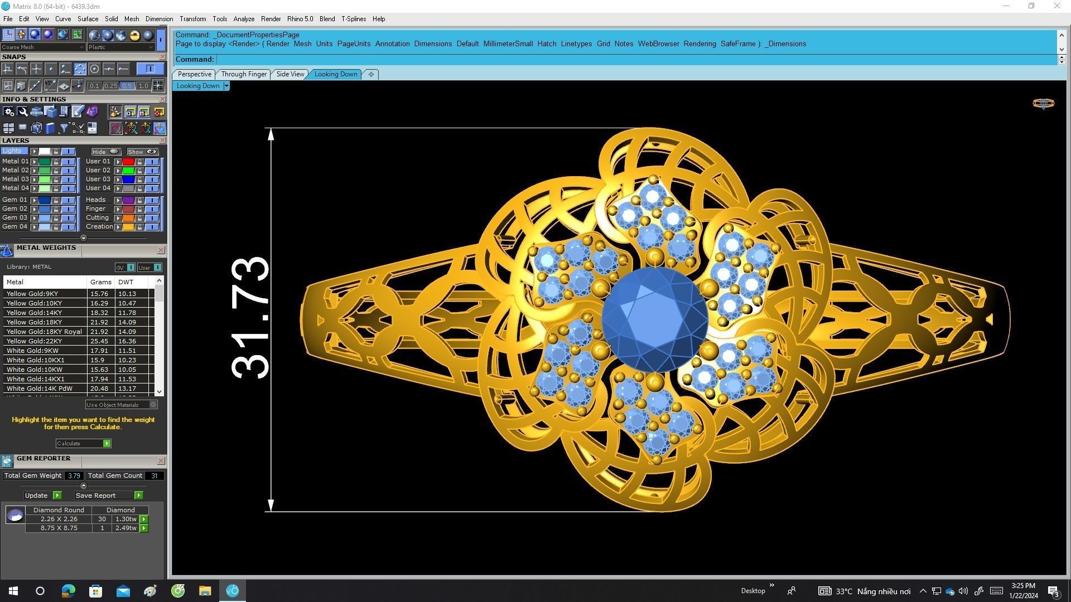Click the red-X cancel recording icon
This screenshot has height=602, width=1071.
tap(159, 111)
